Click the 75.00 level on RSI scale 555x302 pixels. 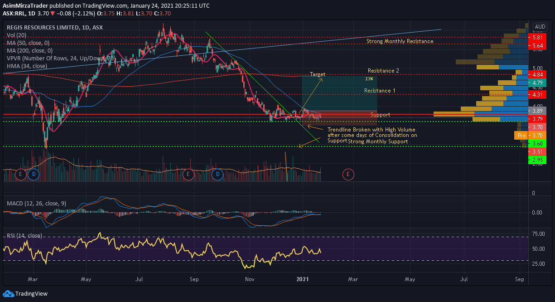[x=538, y=234]
